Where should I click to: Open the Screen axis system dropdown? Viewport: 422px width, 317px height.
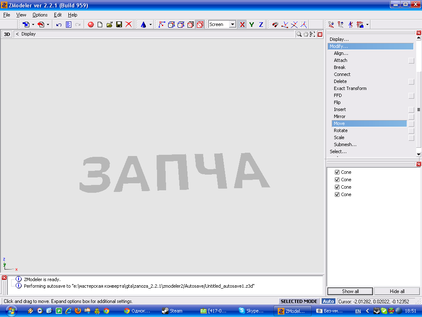click(x=232, y=25)
